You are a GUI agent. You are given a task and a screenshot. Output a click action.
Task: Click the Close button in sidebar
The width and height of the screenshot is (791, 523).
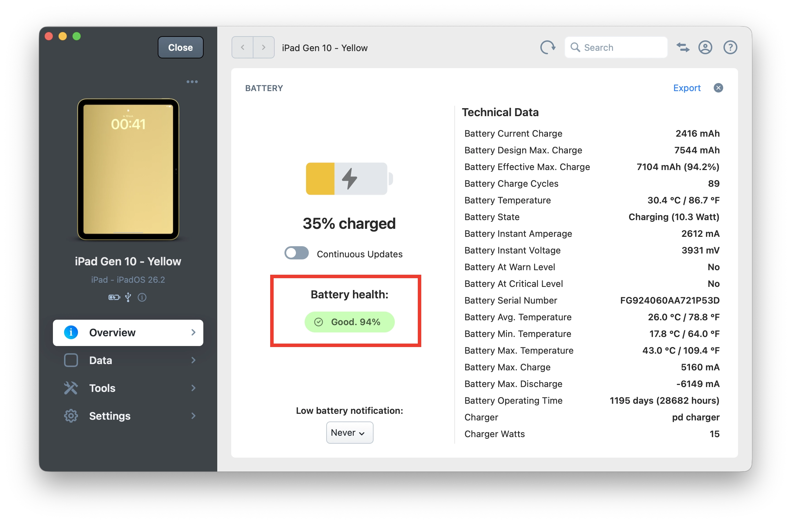[x=180, y=47]
